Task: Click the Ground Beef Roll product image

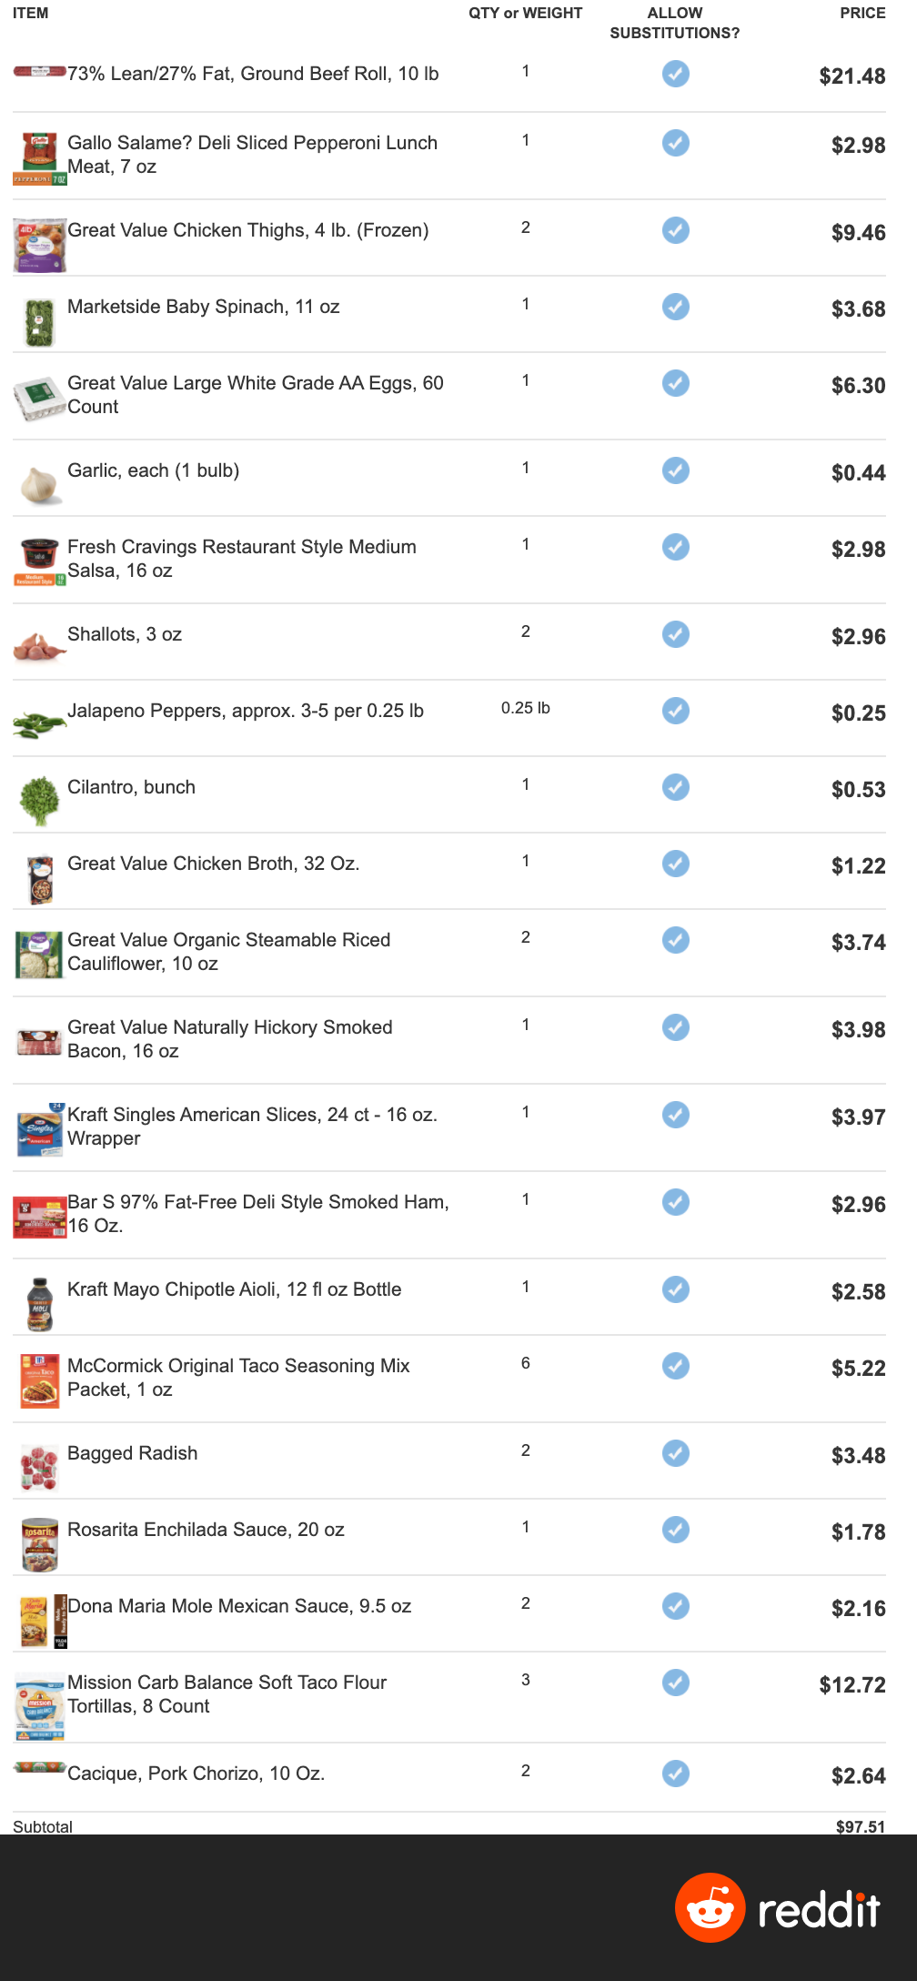Action: pyautogui.click(x=39, y=72)
